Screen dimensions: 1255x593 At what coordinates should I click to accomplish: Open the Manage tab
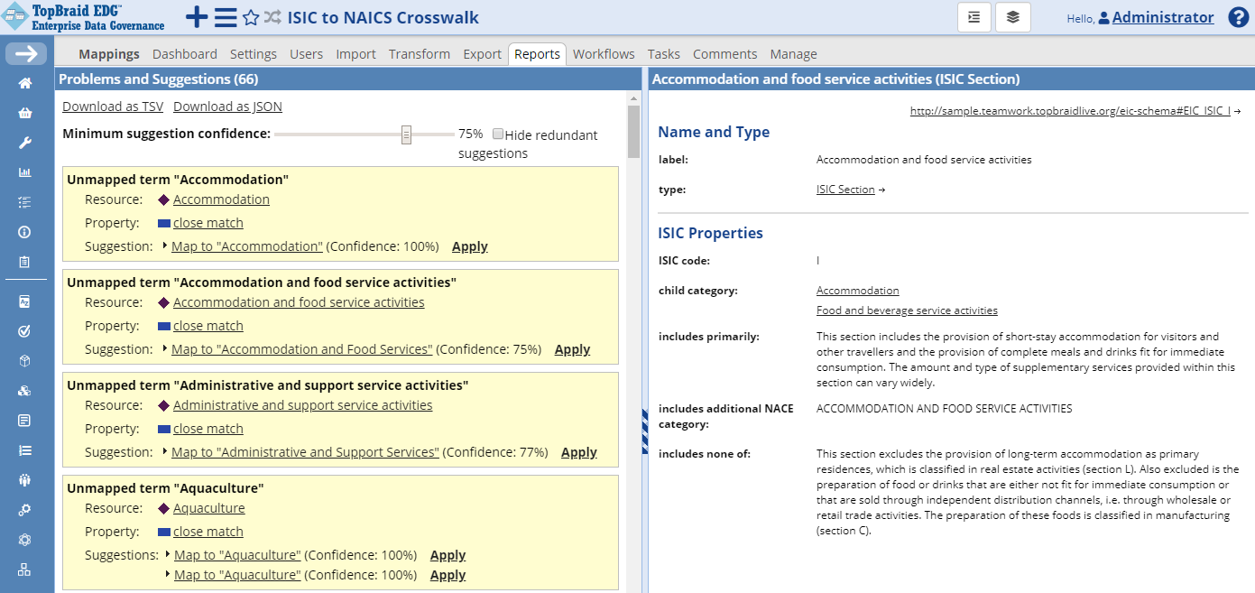coord(793,54)
